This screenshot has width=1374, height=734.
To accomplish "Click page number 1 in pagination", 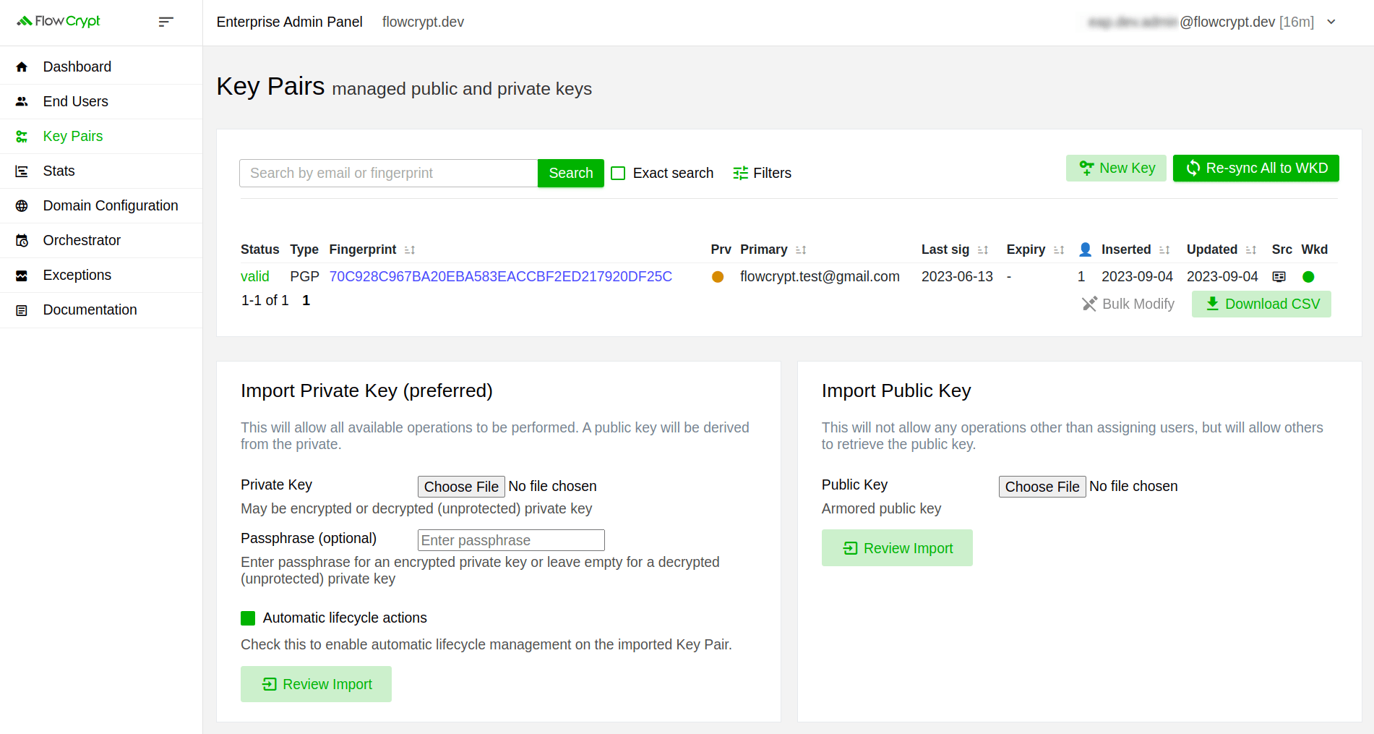I will pos(306,300).
